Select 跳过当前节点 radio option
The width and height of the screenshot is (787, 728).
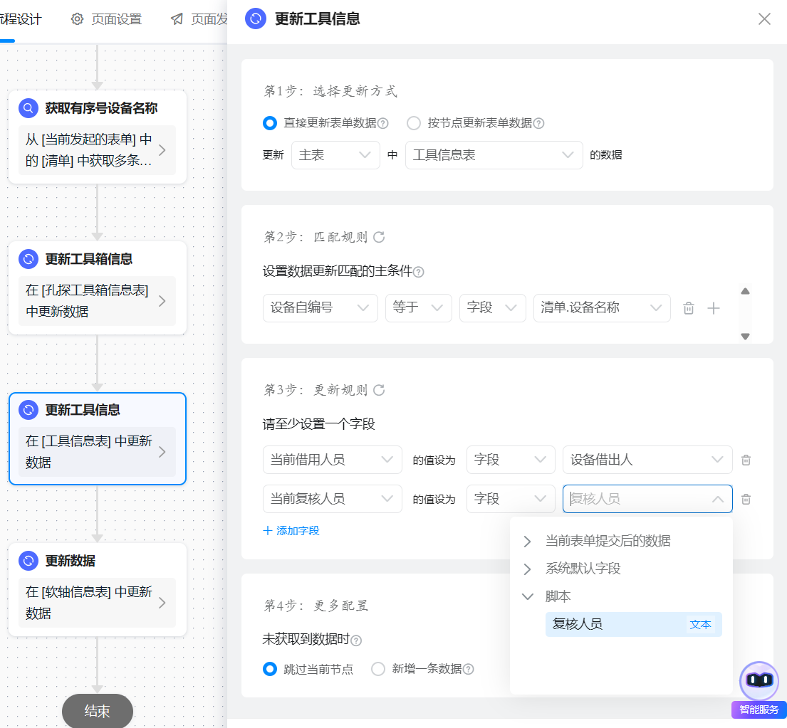pos(269,669)
